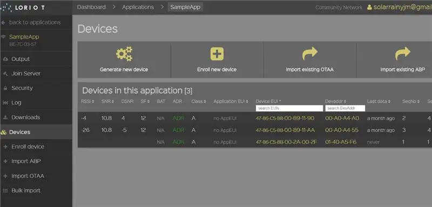Open Applications in the breadcrumb
This screenshot has height=207, width=432.
pyautogui.click(x=138, y=7)
